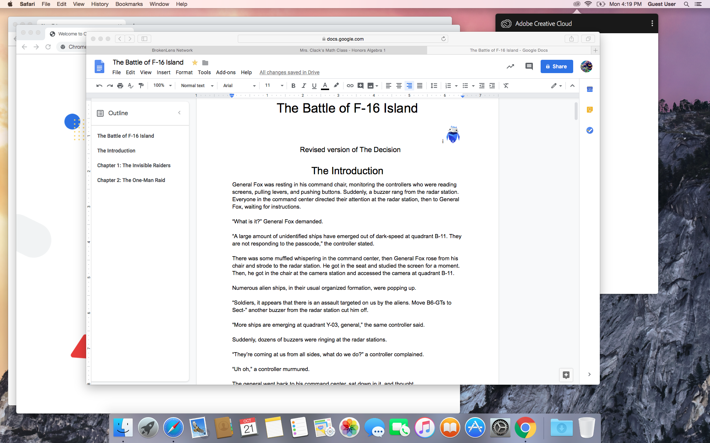Open the Add-ons menu
This screenshot has height=443, width=710.
[226, 72]
